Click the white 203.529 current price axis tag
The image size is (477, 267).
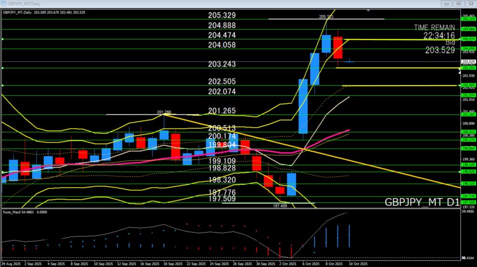pos(468,61)
